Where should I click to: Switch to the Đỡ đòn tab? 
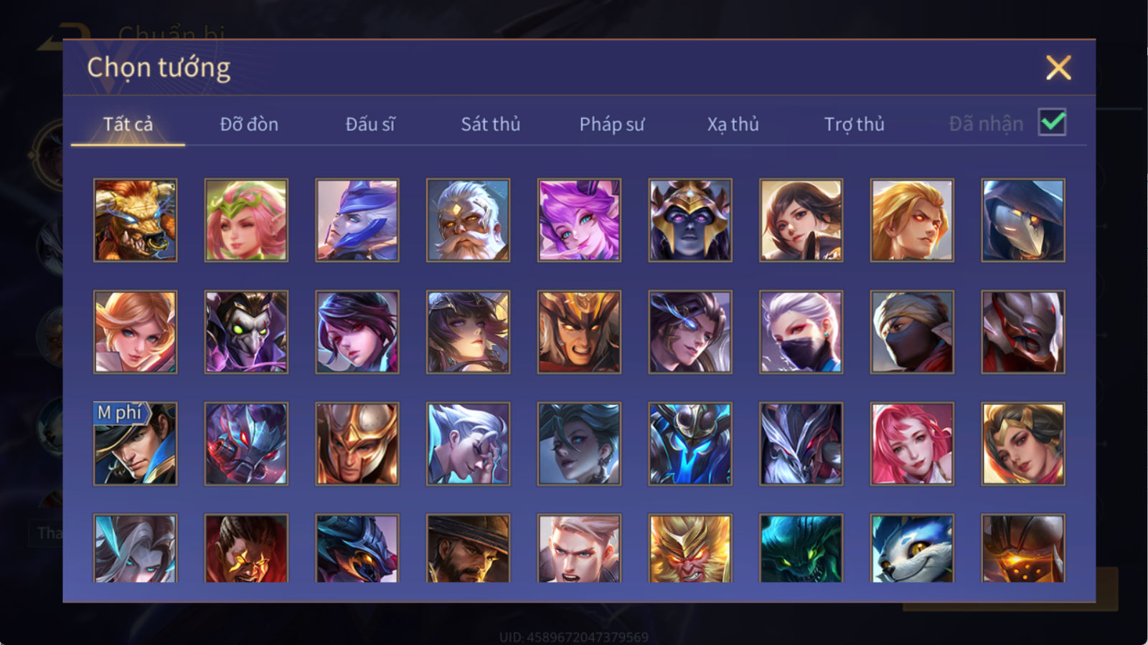tap(249, 124)
